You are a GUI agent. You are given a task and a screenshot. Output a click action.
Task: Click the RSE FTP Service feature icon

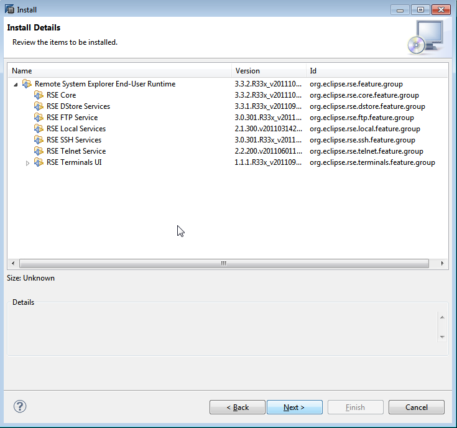click(x=39, y=118)
